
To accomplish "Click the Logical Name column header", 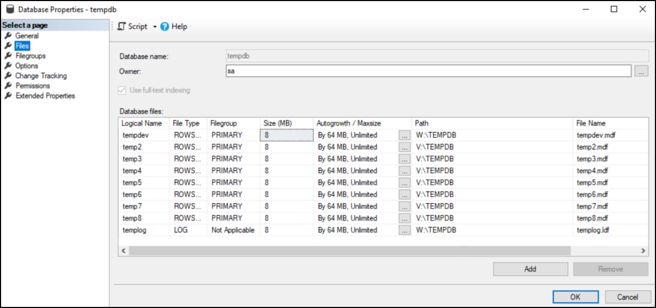I will 144,123.
